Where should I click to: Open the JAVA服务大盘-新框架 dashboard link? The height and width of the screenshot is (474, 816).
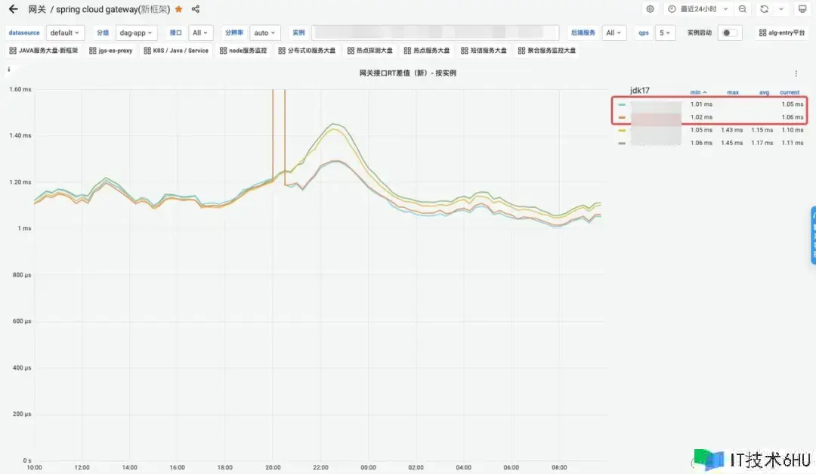pyautogui.click(x=43, y=51)
